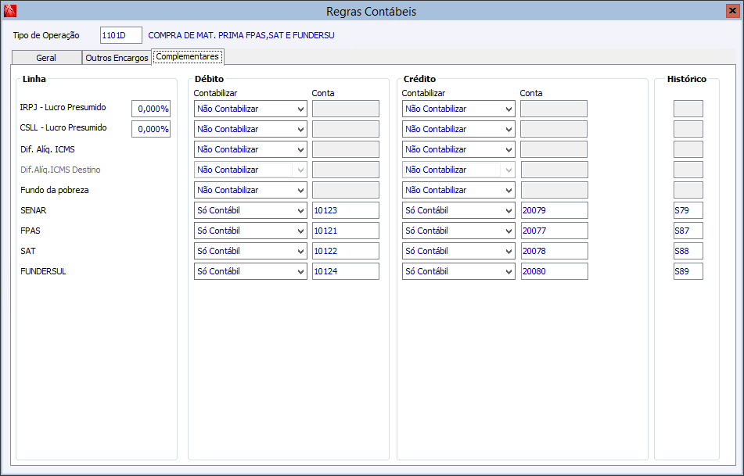The height and width of the screenshot is (476, 744).
Task: Expand the FUNDERSUL credit Contabilizar dropdown
Action: pyautogui.click(x=458, y=271)
